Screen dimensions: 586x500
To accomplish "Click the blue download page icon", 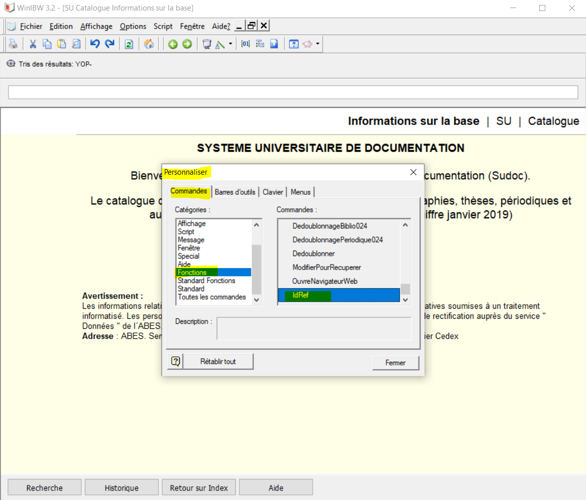I will [x=274, y=44].
